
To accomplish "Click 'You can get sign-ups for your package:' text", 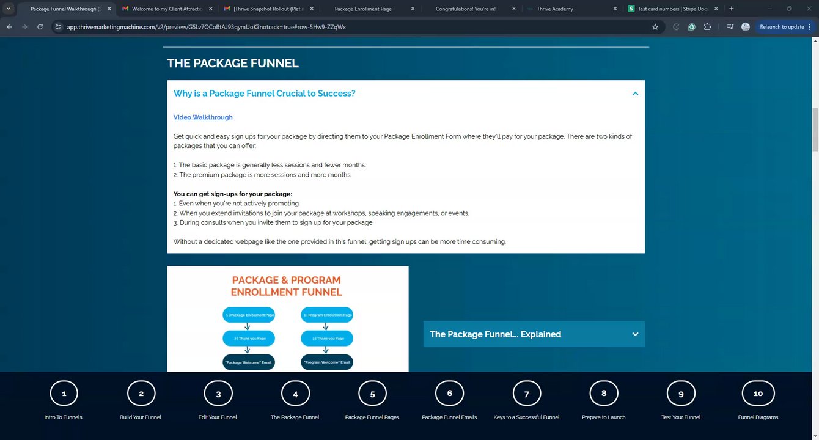I will [x=233, y=194].
